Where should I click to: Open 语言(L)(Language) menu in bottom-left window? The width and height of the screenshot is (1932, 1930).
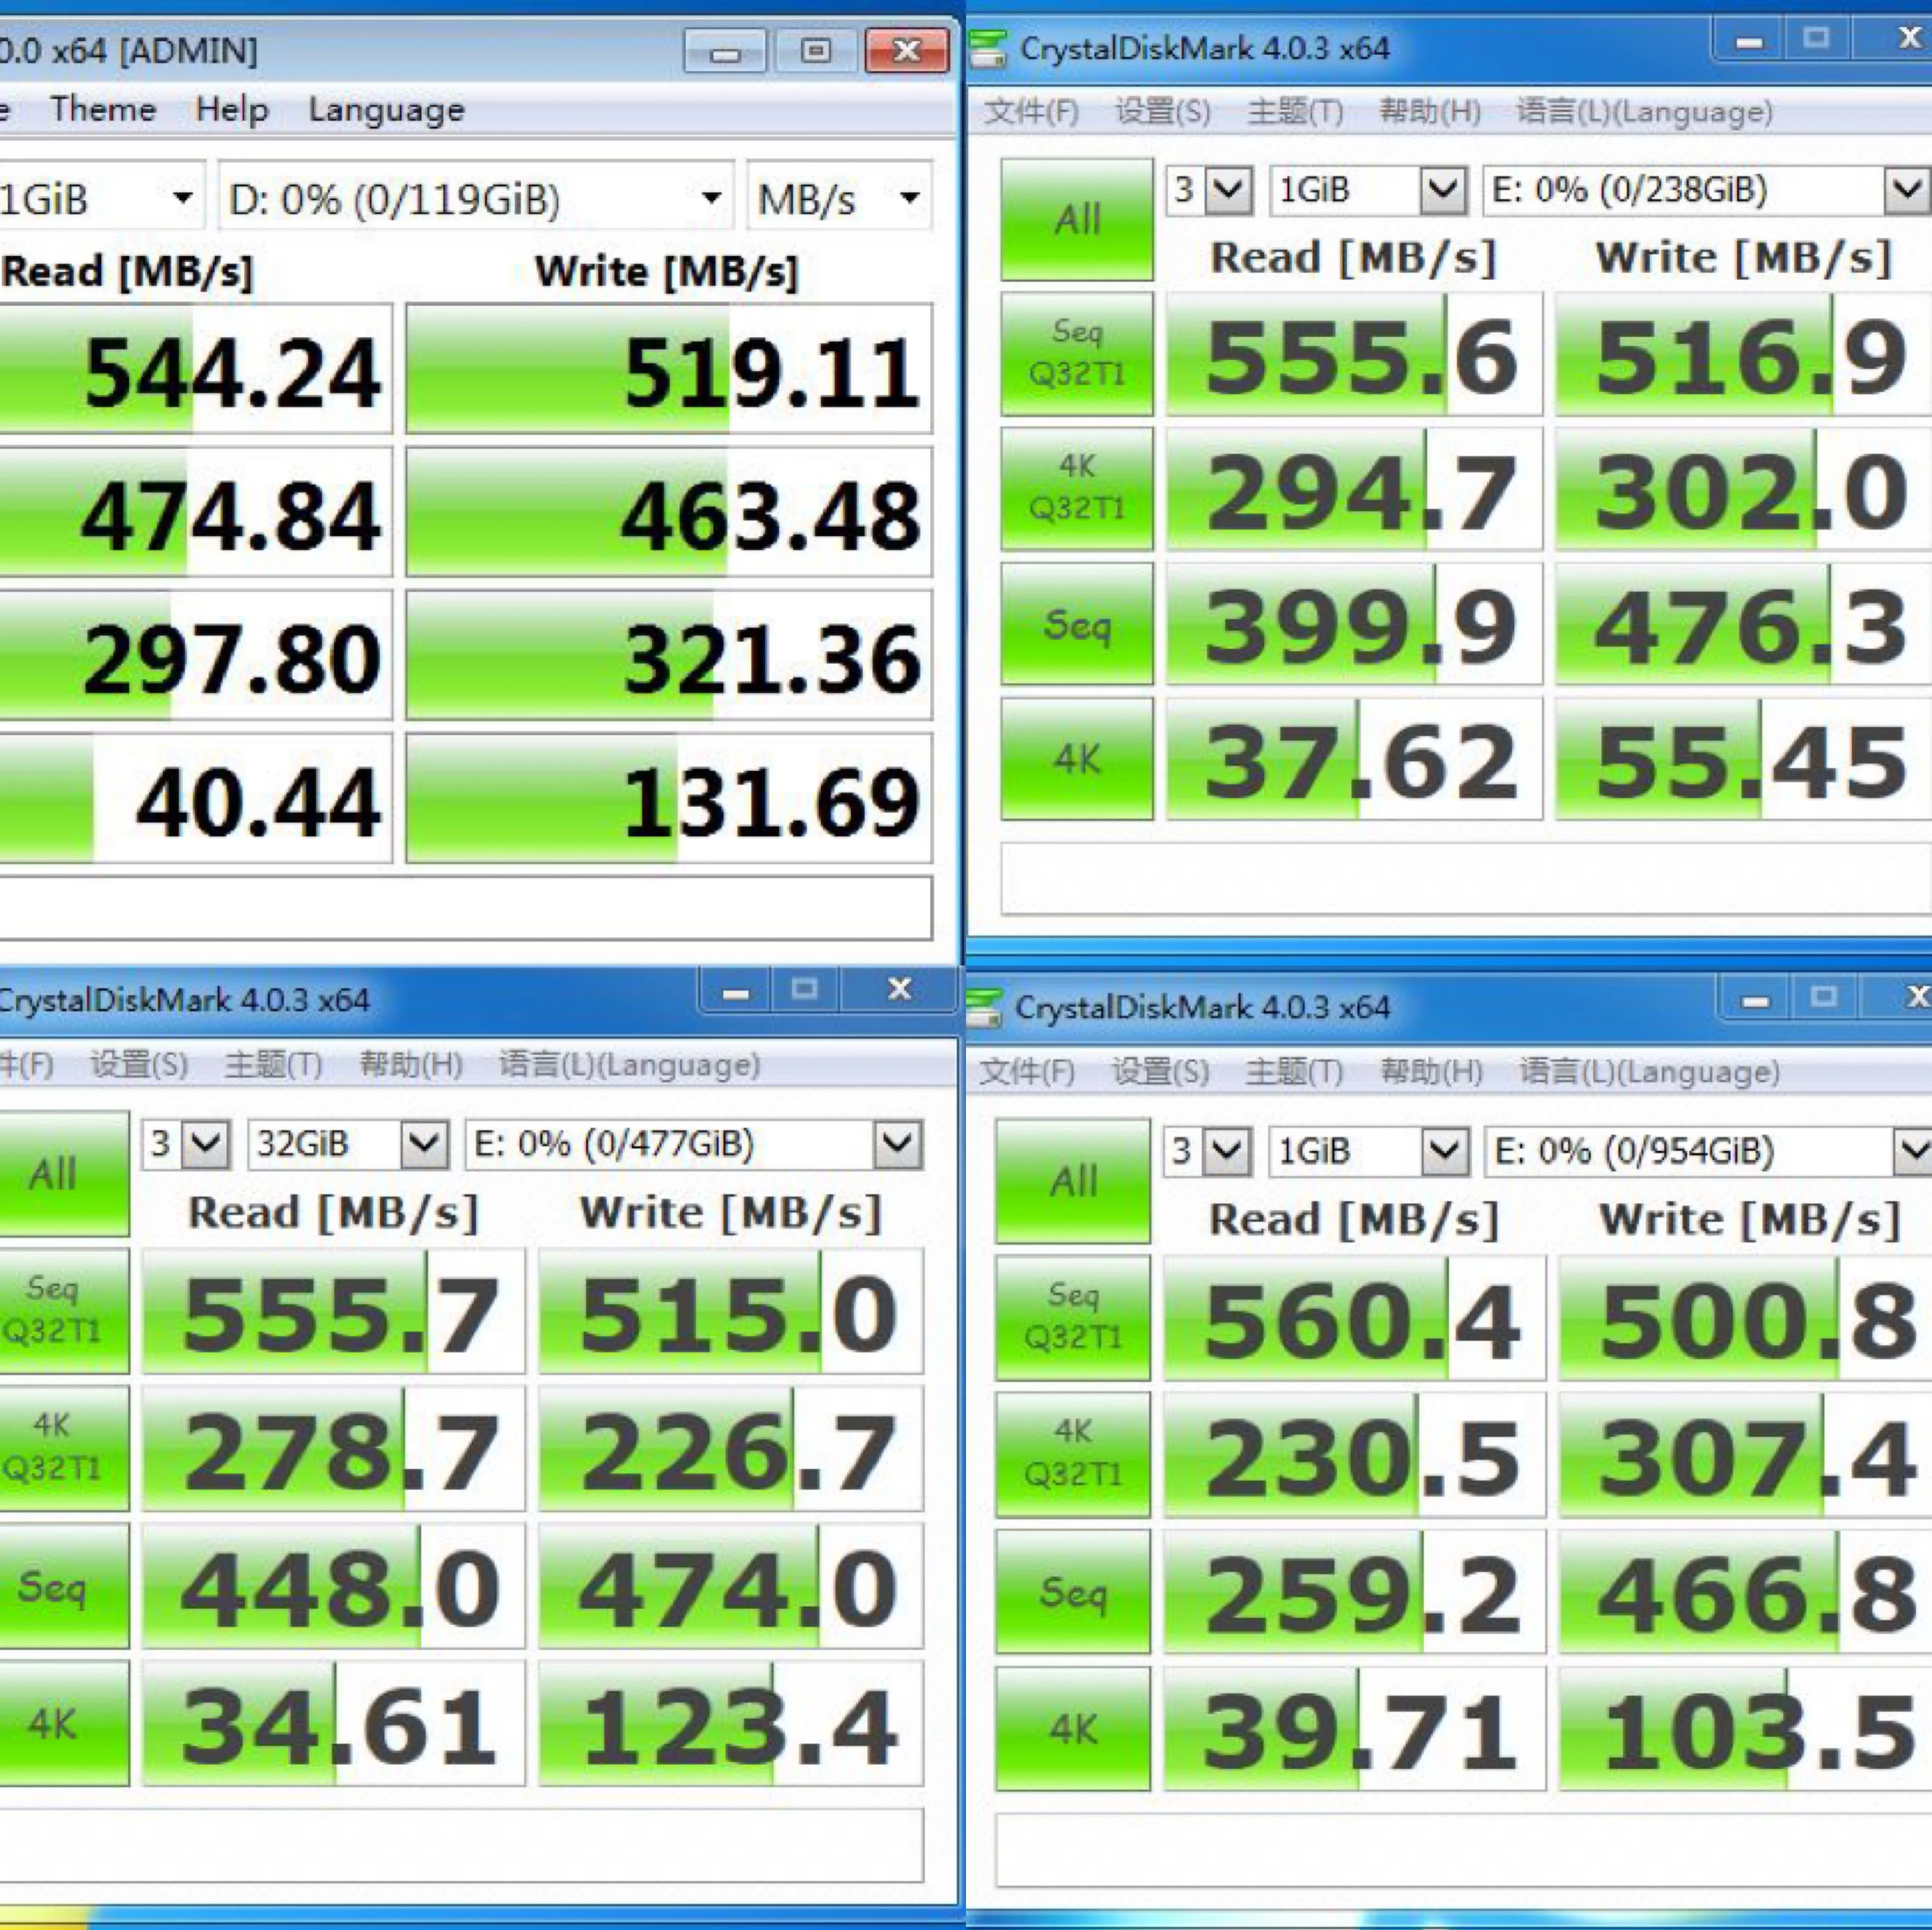click(x=629, y=1065)
